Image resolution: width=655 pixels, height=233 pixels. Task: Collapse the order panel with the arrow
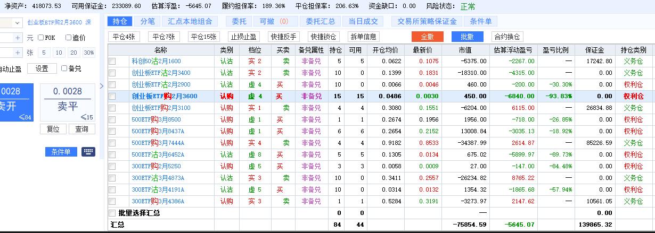tap(102, 87)
